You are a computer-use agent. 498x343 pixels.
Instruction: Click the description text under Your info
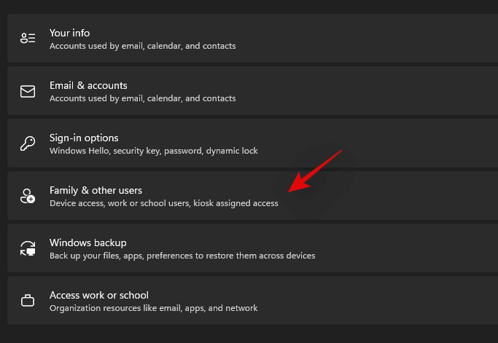142,46
